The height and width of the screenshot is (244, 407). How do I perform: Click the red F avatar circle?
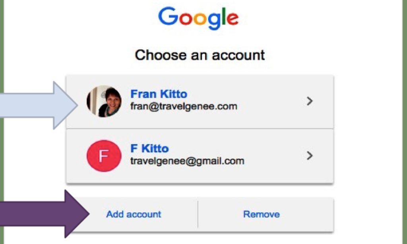coord(104,156)
